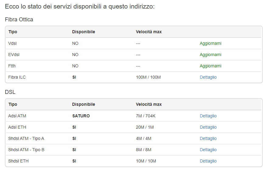
Task: Click the DSL section heading
Action: point(10,92)
